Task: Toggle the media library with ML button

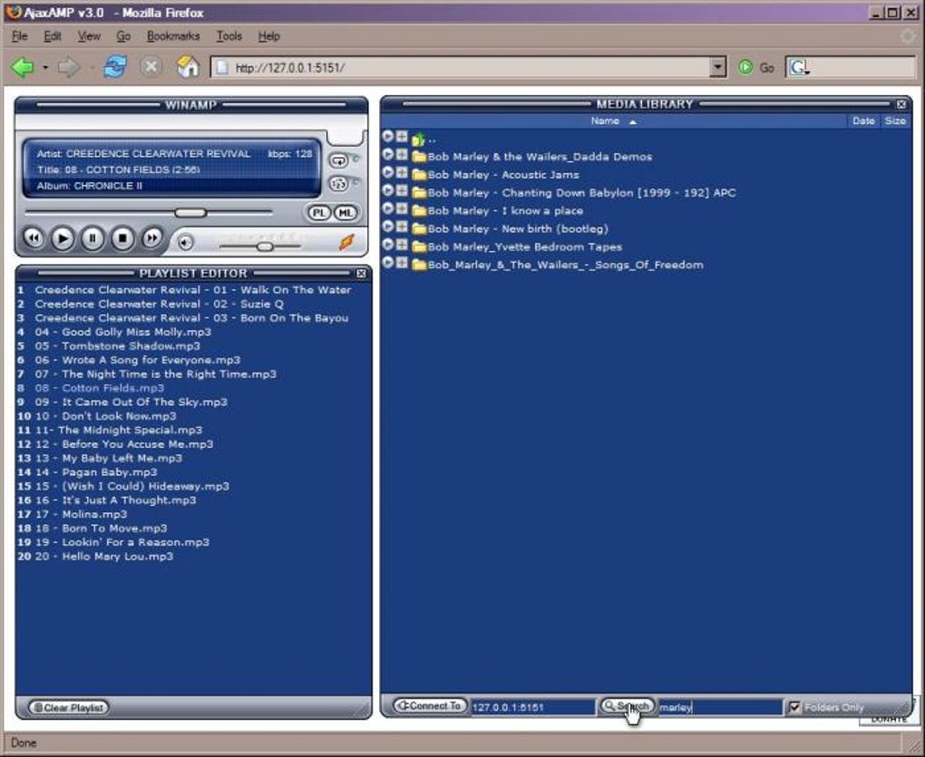Action: 346,213
